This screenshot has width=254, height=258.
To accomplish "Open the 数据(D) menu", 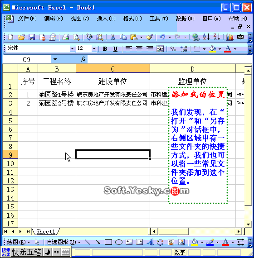I will [x=185, y=19].
